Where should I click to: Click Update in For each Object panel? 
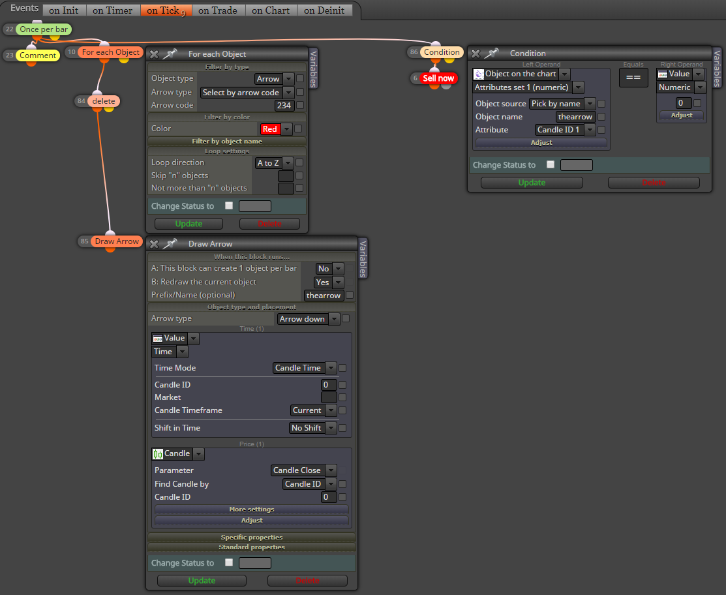[x=189, y=224]
